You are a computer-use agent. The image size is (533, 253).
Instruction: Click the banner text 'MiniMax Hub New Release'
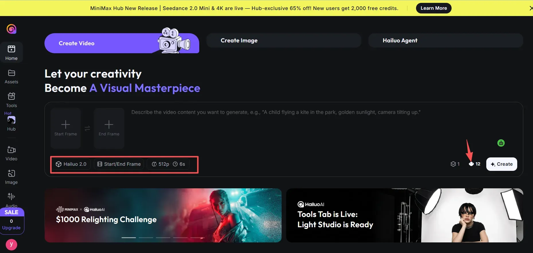[x=124, y=8]
